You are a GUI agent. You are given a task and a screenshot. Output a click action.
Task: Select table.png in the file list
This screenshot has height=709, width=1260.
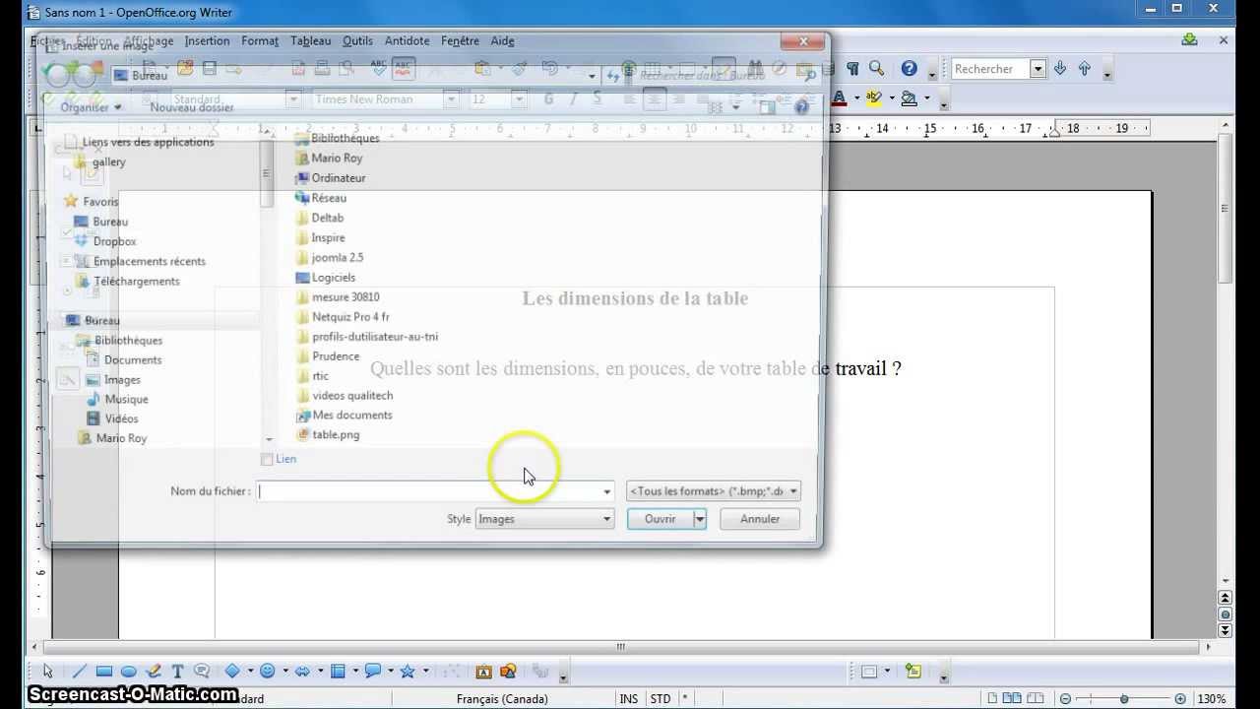(x=335, y=434)
